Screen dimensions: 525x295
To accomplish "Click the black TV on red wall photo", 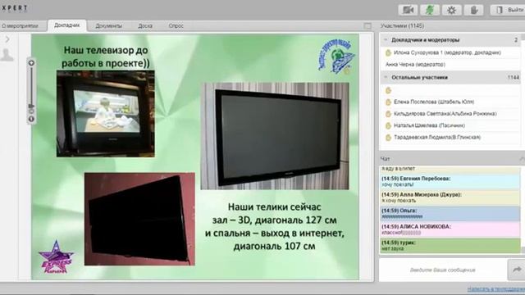I will 139,219.
